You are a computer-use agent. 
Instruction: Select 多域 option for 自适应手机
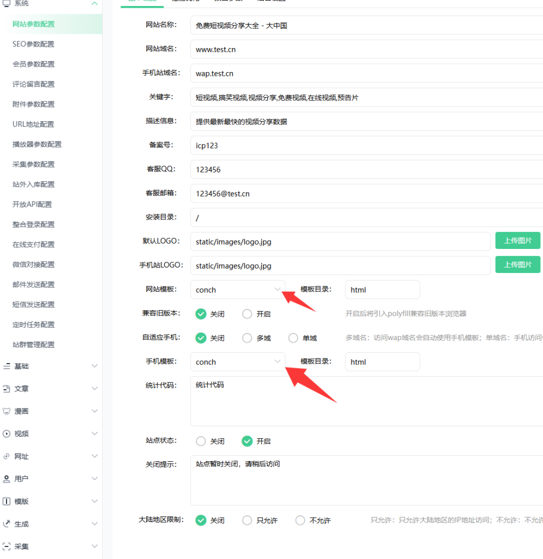[247, 337]
